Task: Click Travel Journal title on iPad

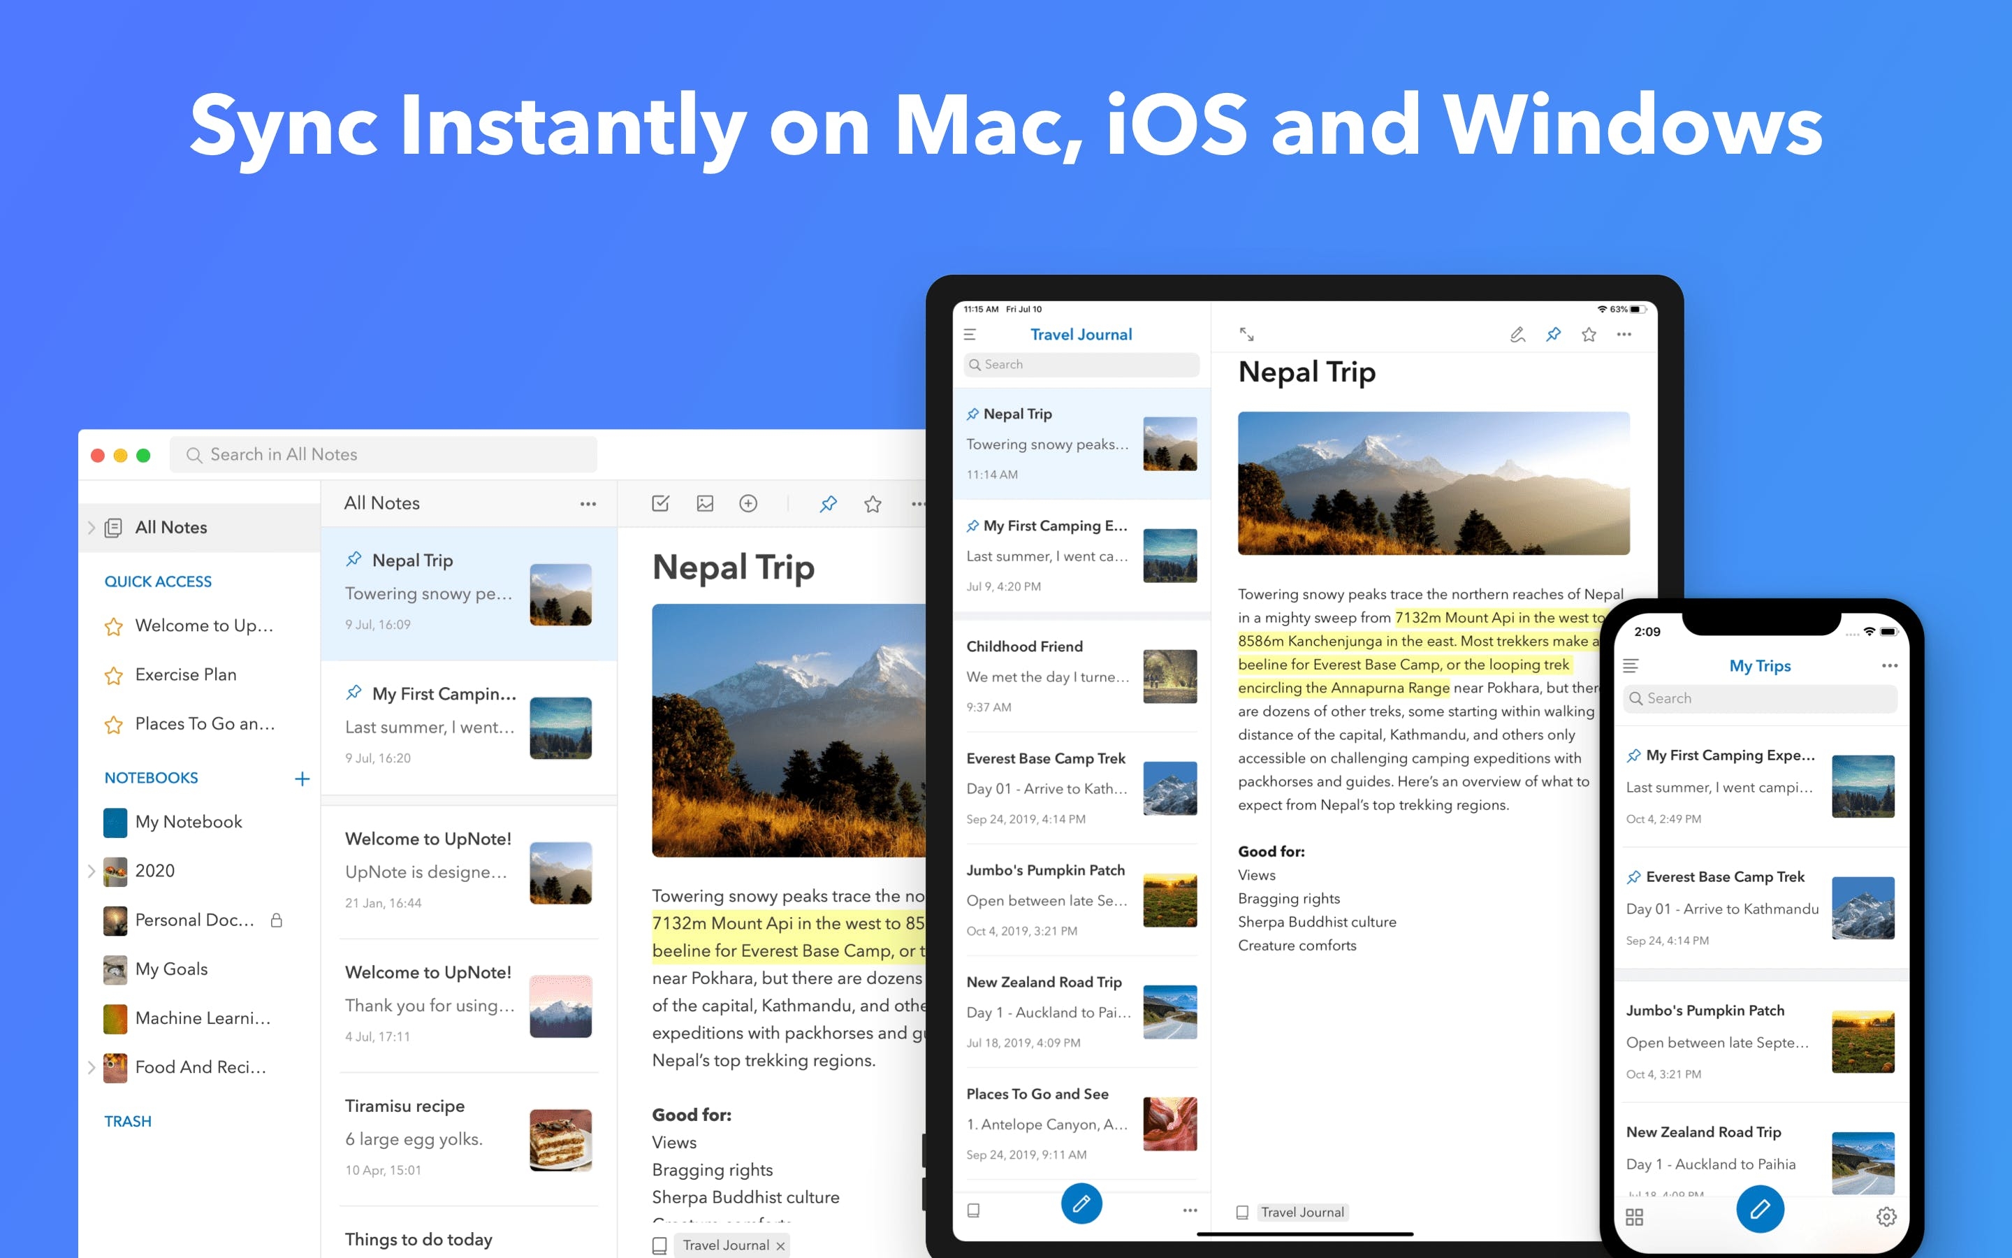Action: (1081, 335)
